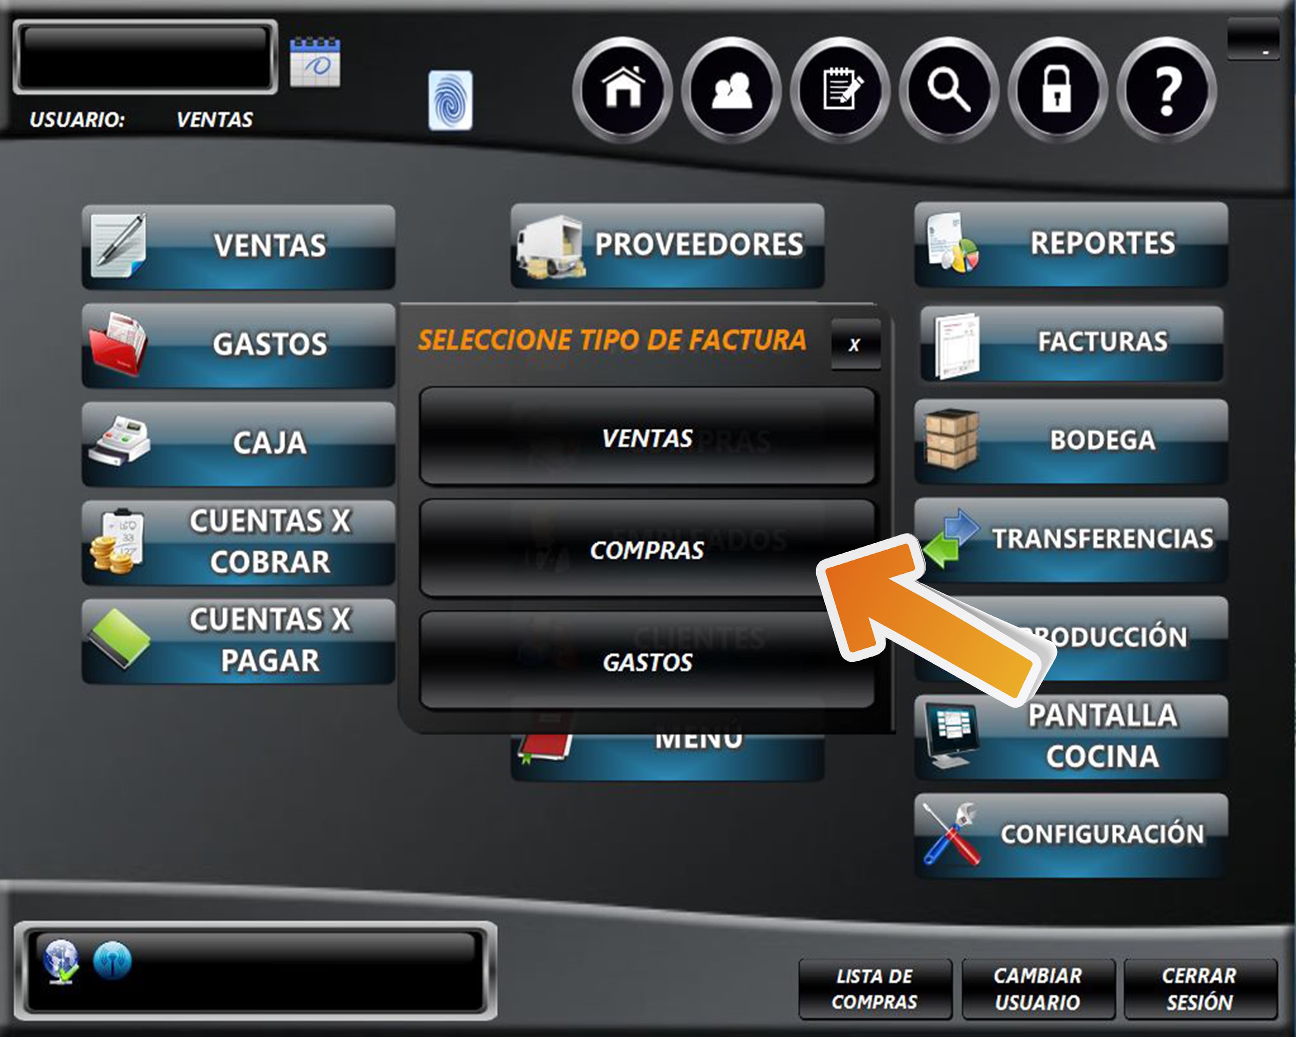Close the Seleccione Tipo de Factura dialog
This screenshot has width=1296, height=1037.
[x=855, y=344]
